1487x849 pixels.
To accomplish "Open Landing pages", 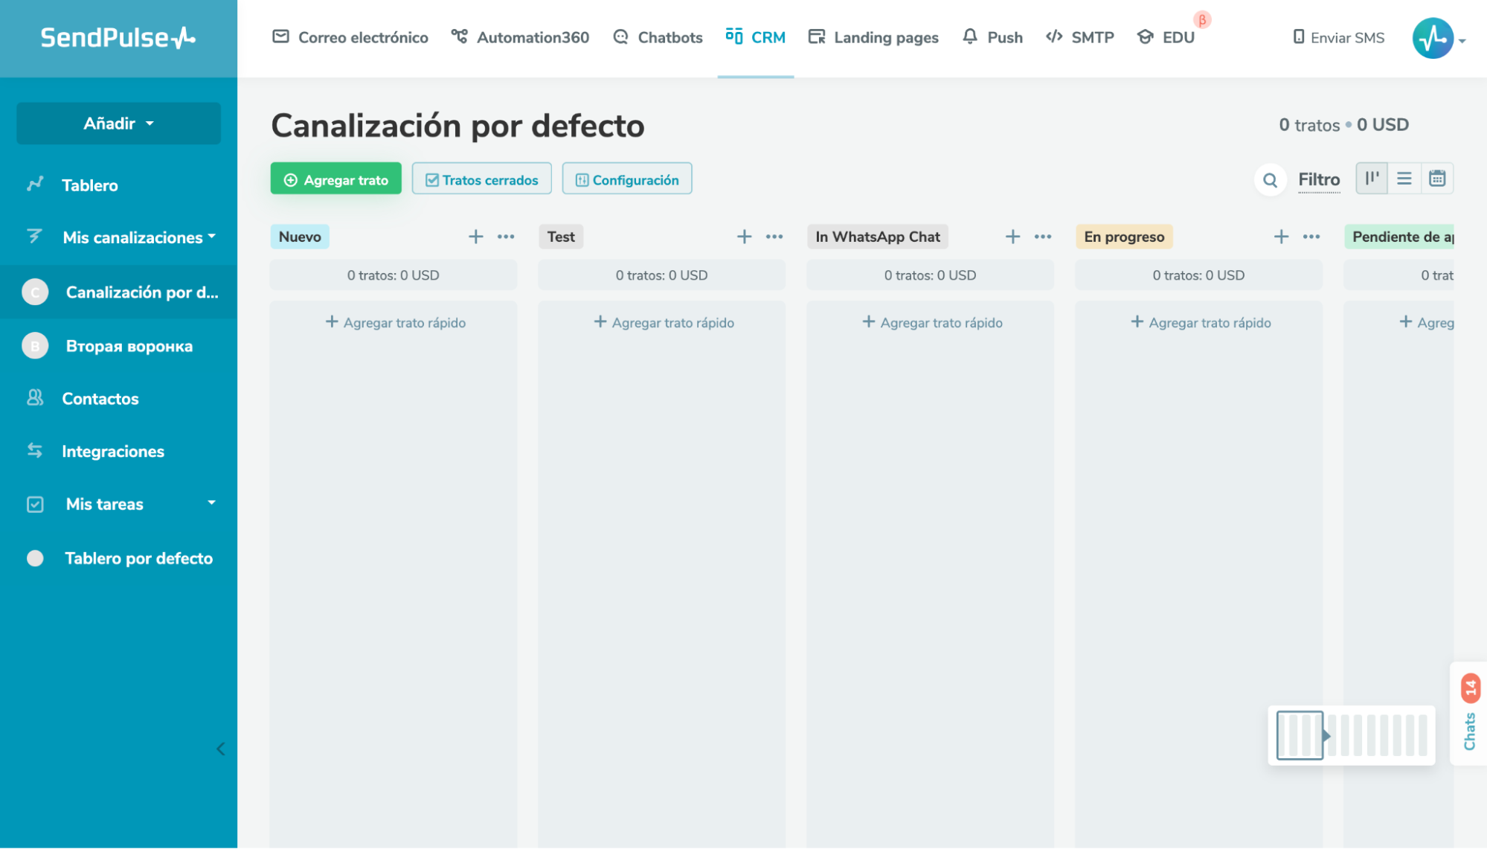I will 873,37.
